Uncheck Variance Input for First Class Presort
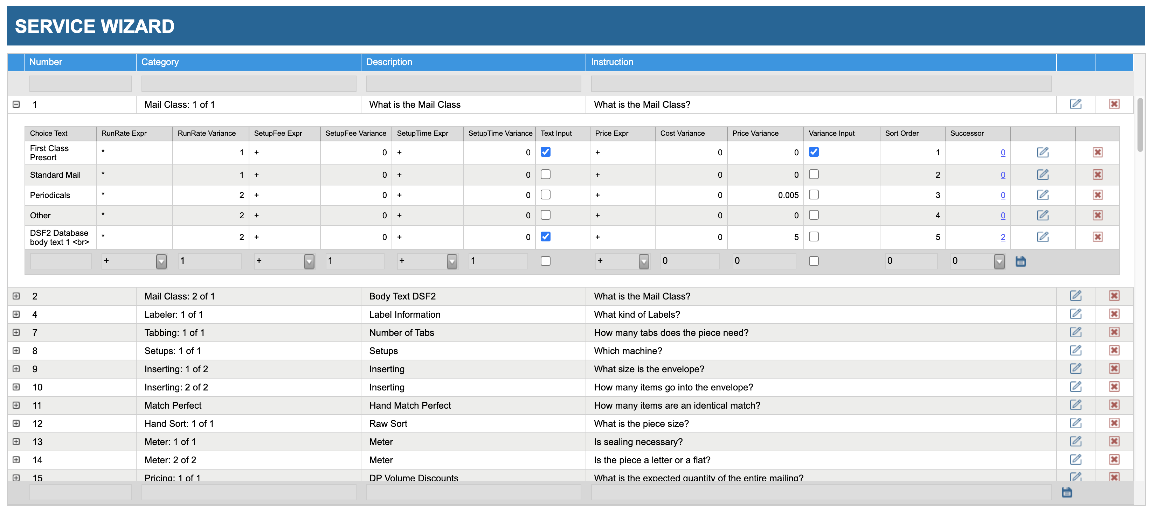 tap(814, 152)
